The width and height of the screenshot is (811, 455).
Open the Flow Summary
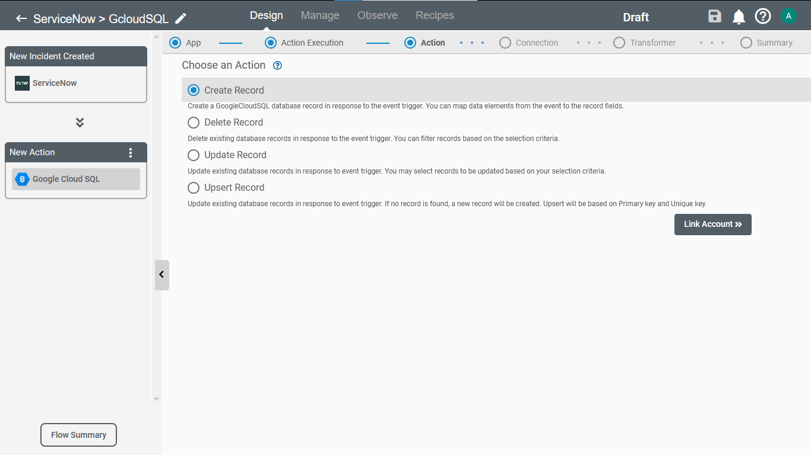[x=78, y=435]
